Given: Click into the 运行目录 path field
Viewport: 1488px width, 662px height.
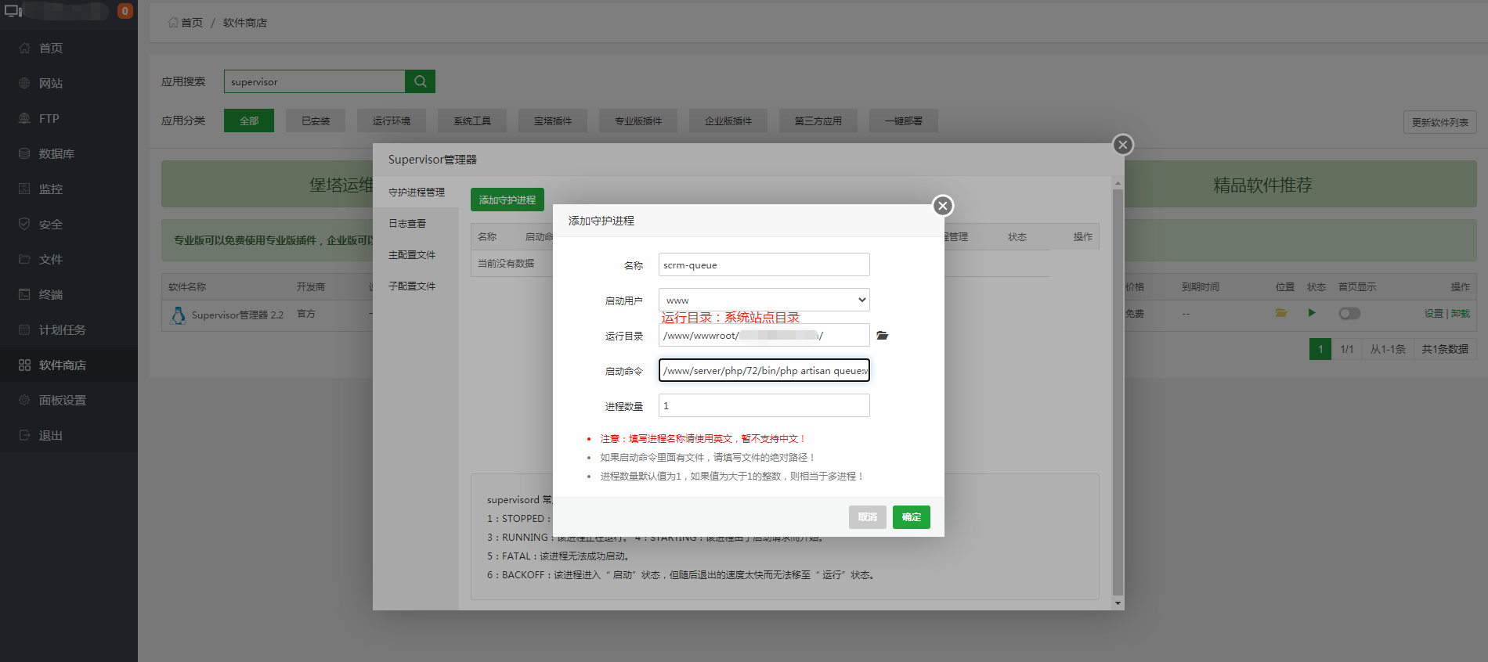Looking at the screenshot, I should (764, 335).
